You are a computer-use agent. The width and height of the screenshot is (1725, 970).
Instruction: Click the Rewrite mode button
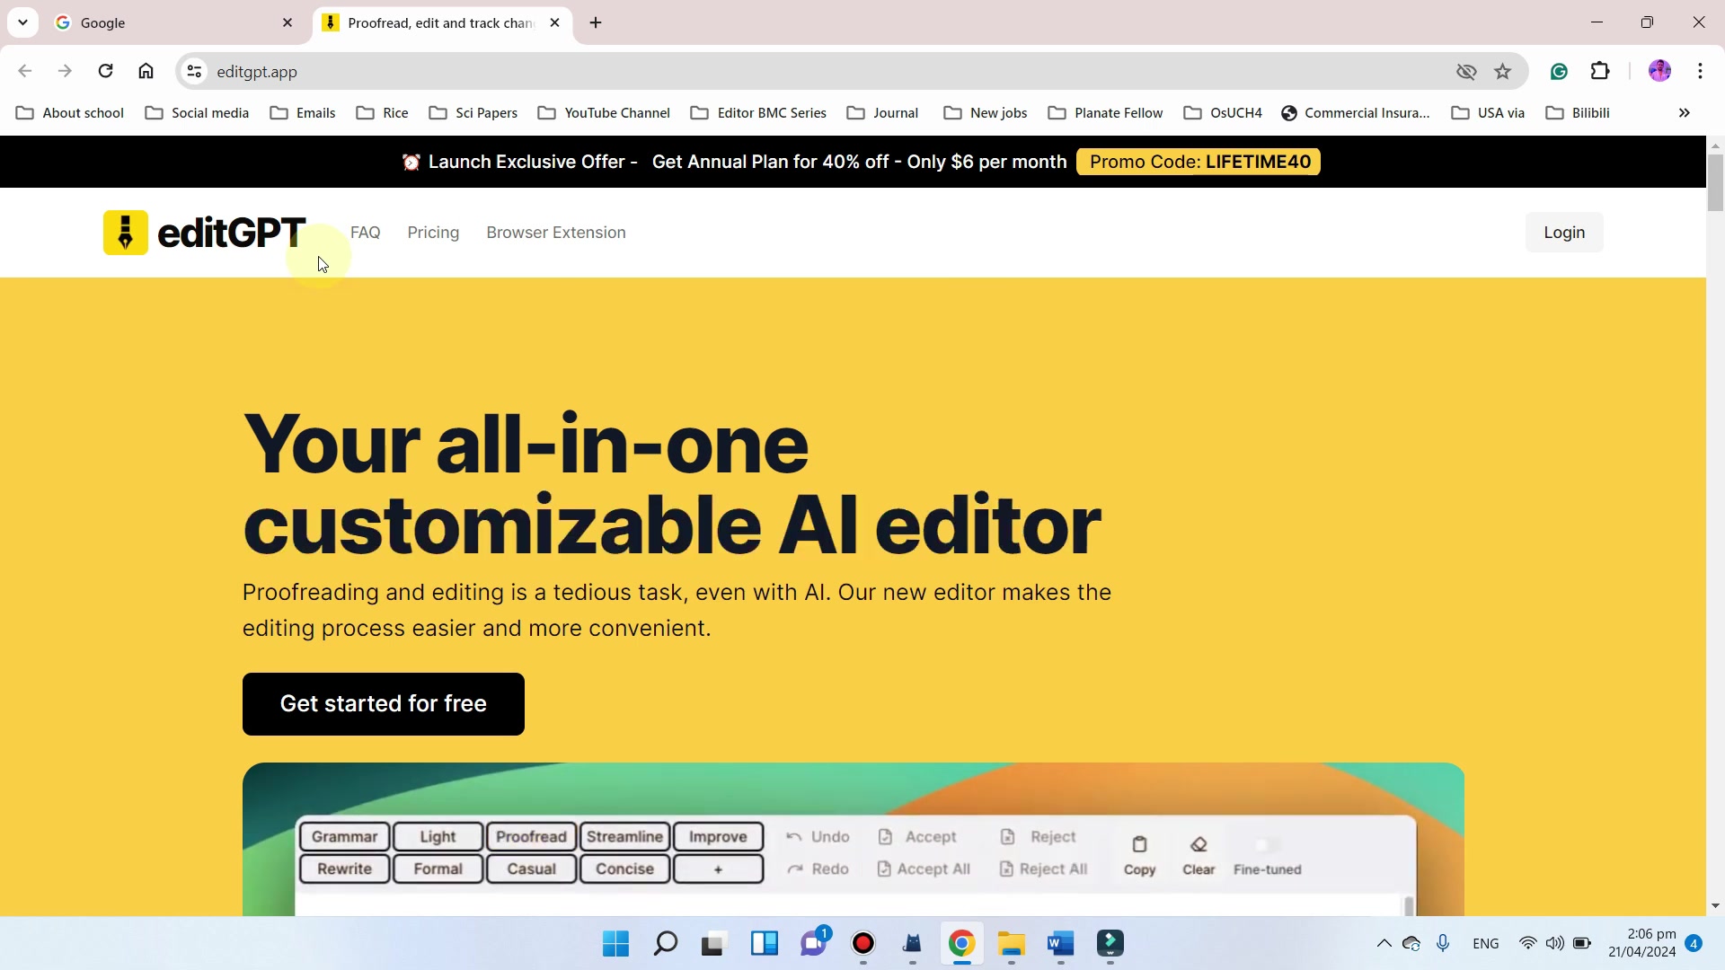tap(344, 869)
